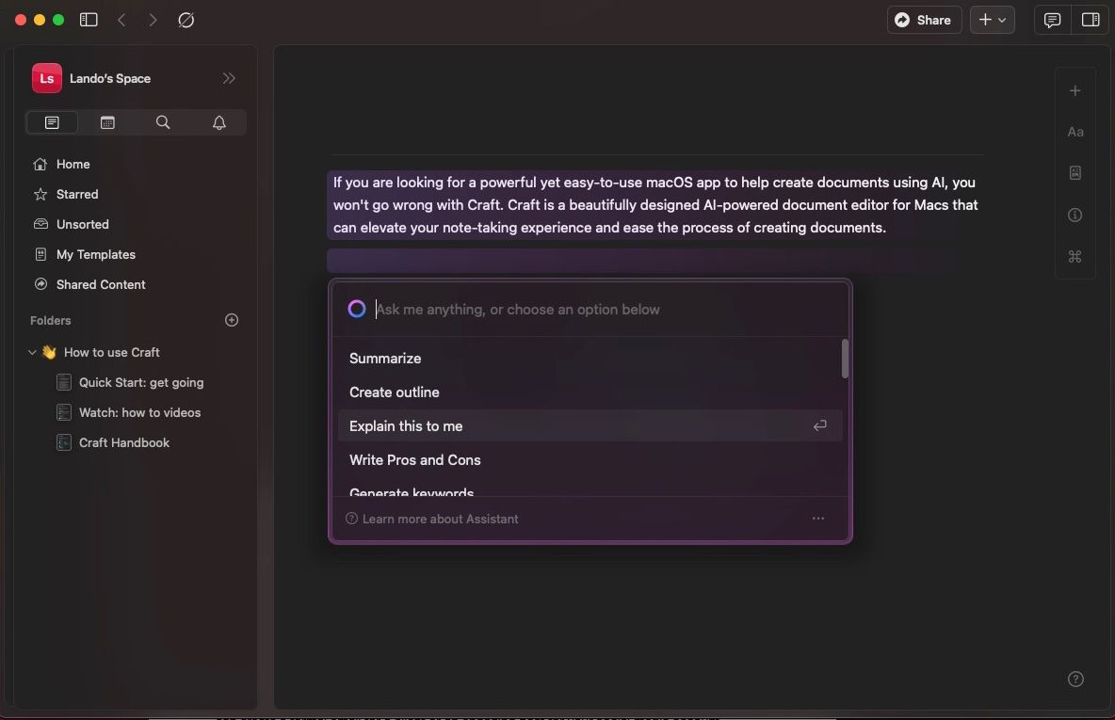This screenshot has width=1115, height=720.
Task: Toggle the left sidebar panel visibility
Action: [88, 19]
